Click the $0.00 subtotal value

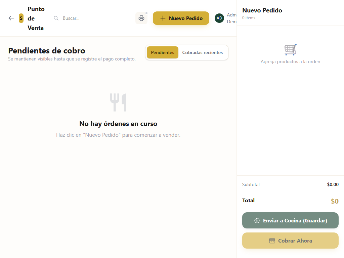333,184
